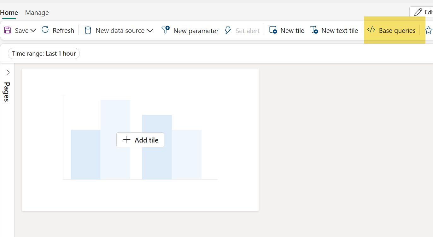Click the New parameter funnel icon
Screen dimensions: 433x237
click(x=166, y=30)
